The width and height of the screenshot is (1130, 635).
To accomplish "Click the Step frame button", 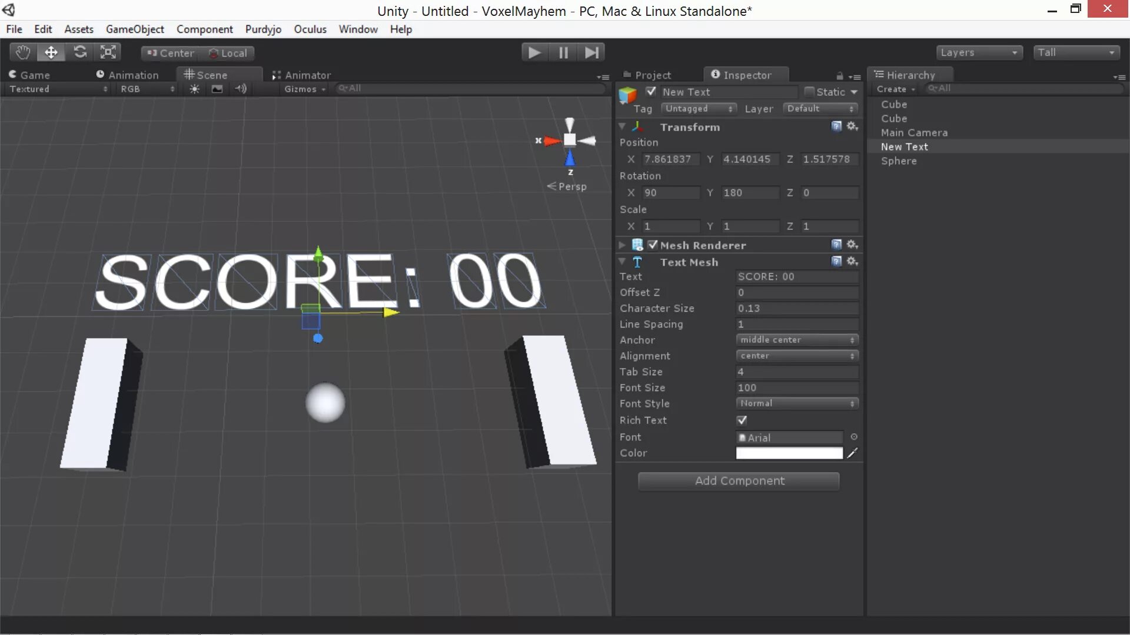I will click(x=591, y=52).
